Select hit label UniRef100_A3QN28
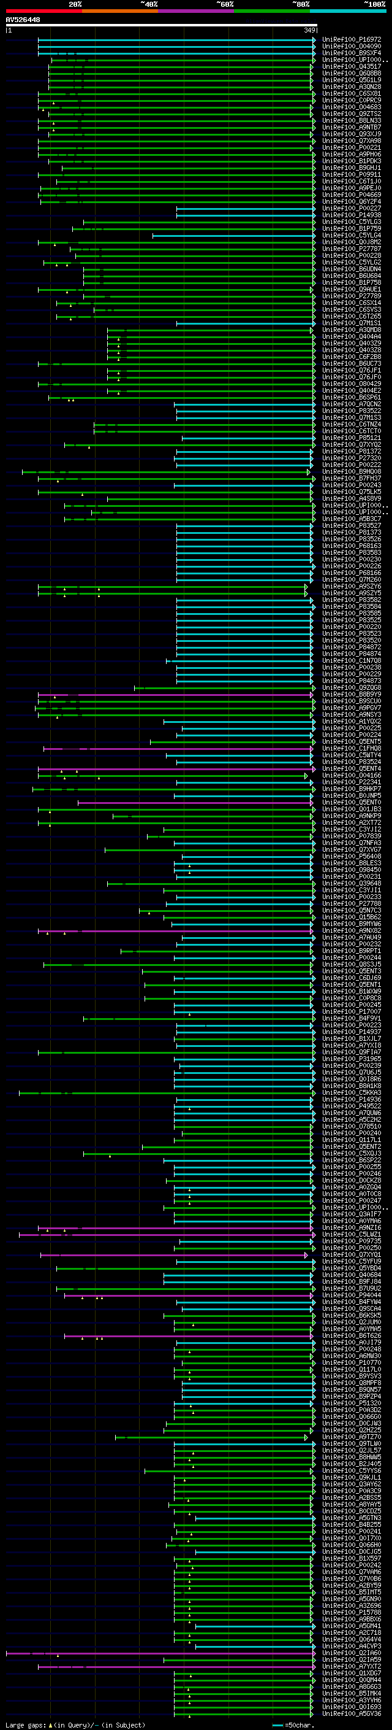The height and width of the screenshot is (1730, 392). click(x=352, y=87)
